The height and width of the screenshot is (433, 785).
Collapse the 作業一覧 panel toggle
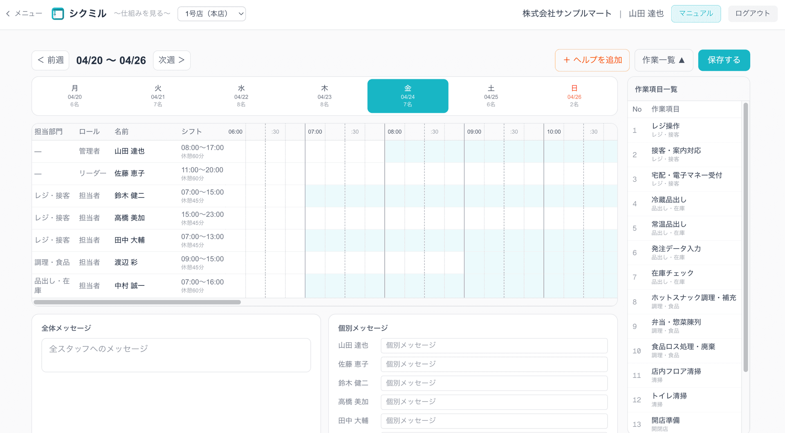point(664,60)
